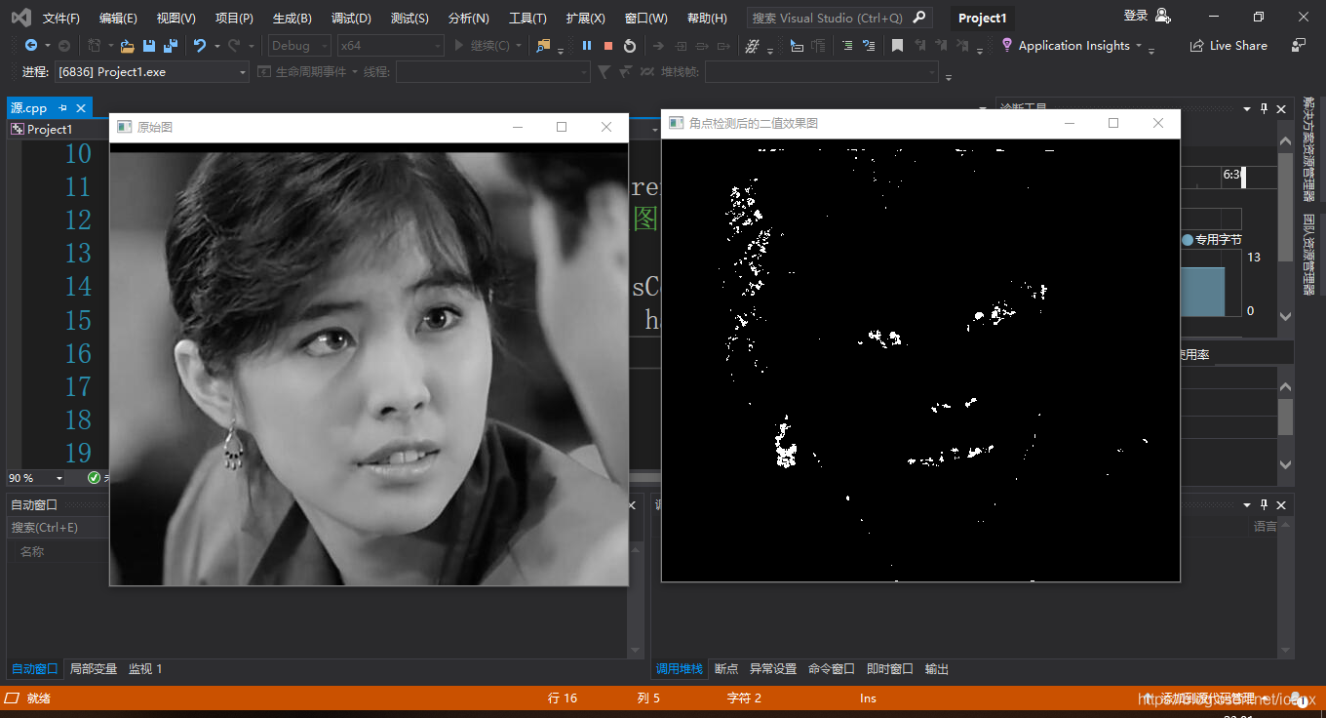
Task: Expand the 90 % zoom level dropdown
Action: pos(35,478)
